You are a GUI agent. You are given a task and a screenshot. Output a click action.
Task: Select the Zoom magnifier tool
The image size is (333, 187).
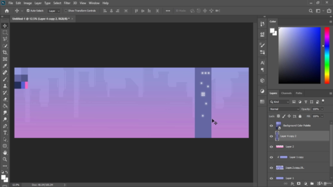coord(5,159)
